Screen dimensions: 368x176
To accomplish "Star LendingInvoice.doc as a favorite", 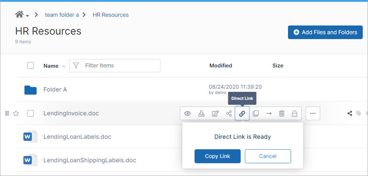I will [x=16, y=113].
